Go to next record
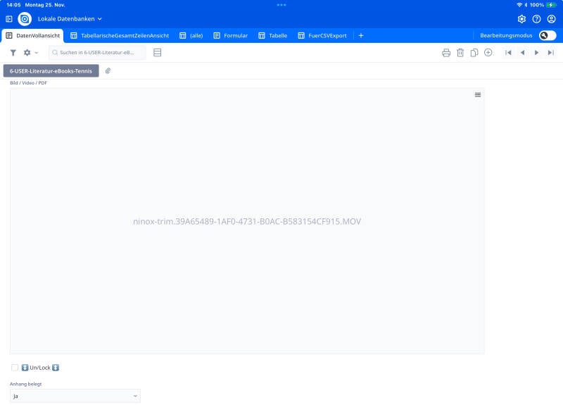563x405 pixels. 536,53
